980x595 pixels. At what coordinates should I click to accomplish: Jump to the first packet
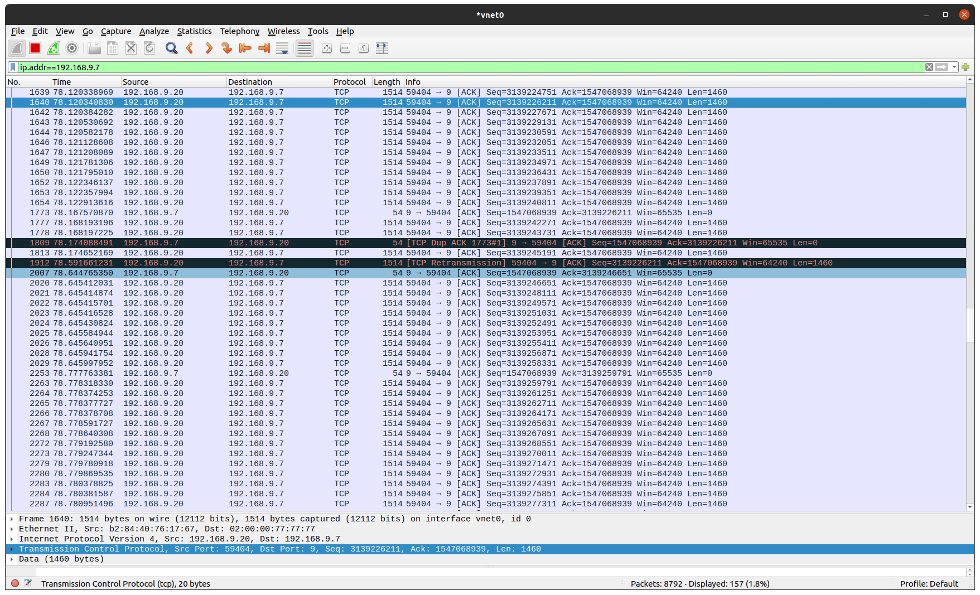[245, 49]
